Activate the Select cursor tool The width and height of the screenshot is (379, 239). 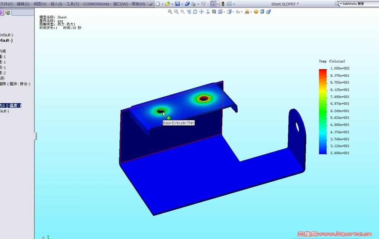click(213, 4)
